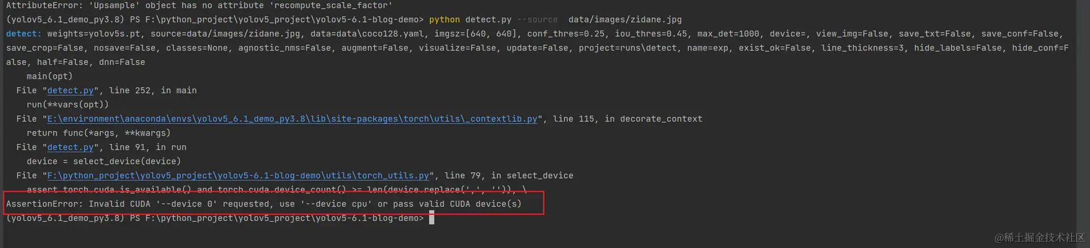The image size is (1090, 248).
Task: Open the torch_utils.py file path link
Action: coord(238,175)
